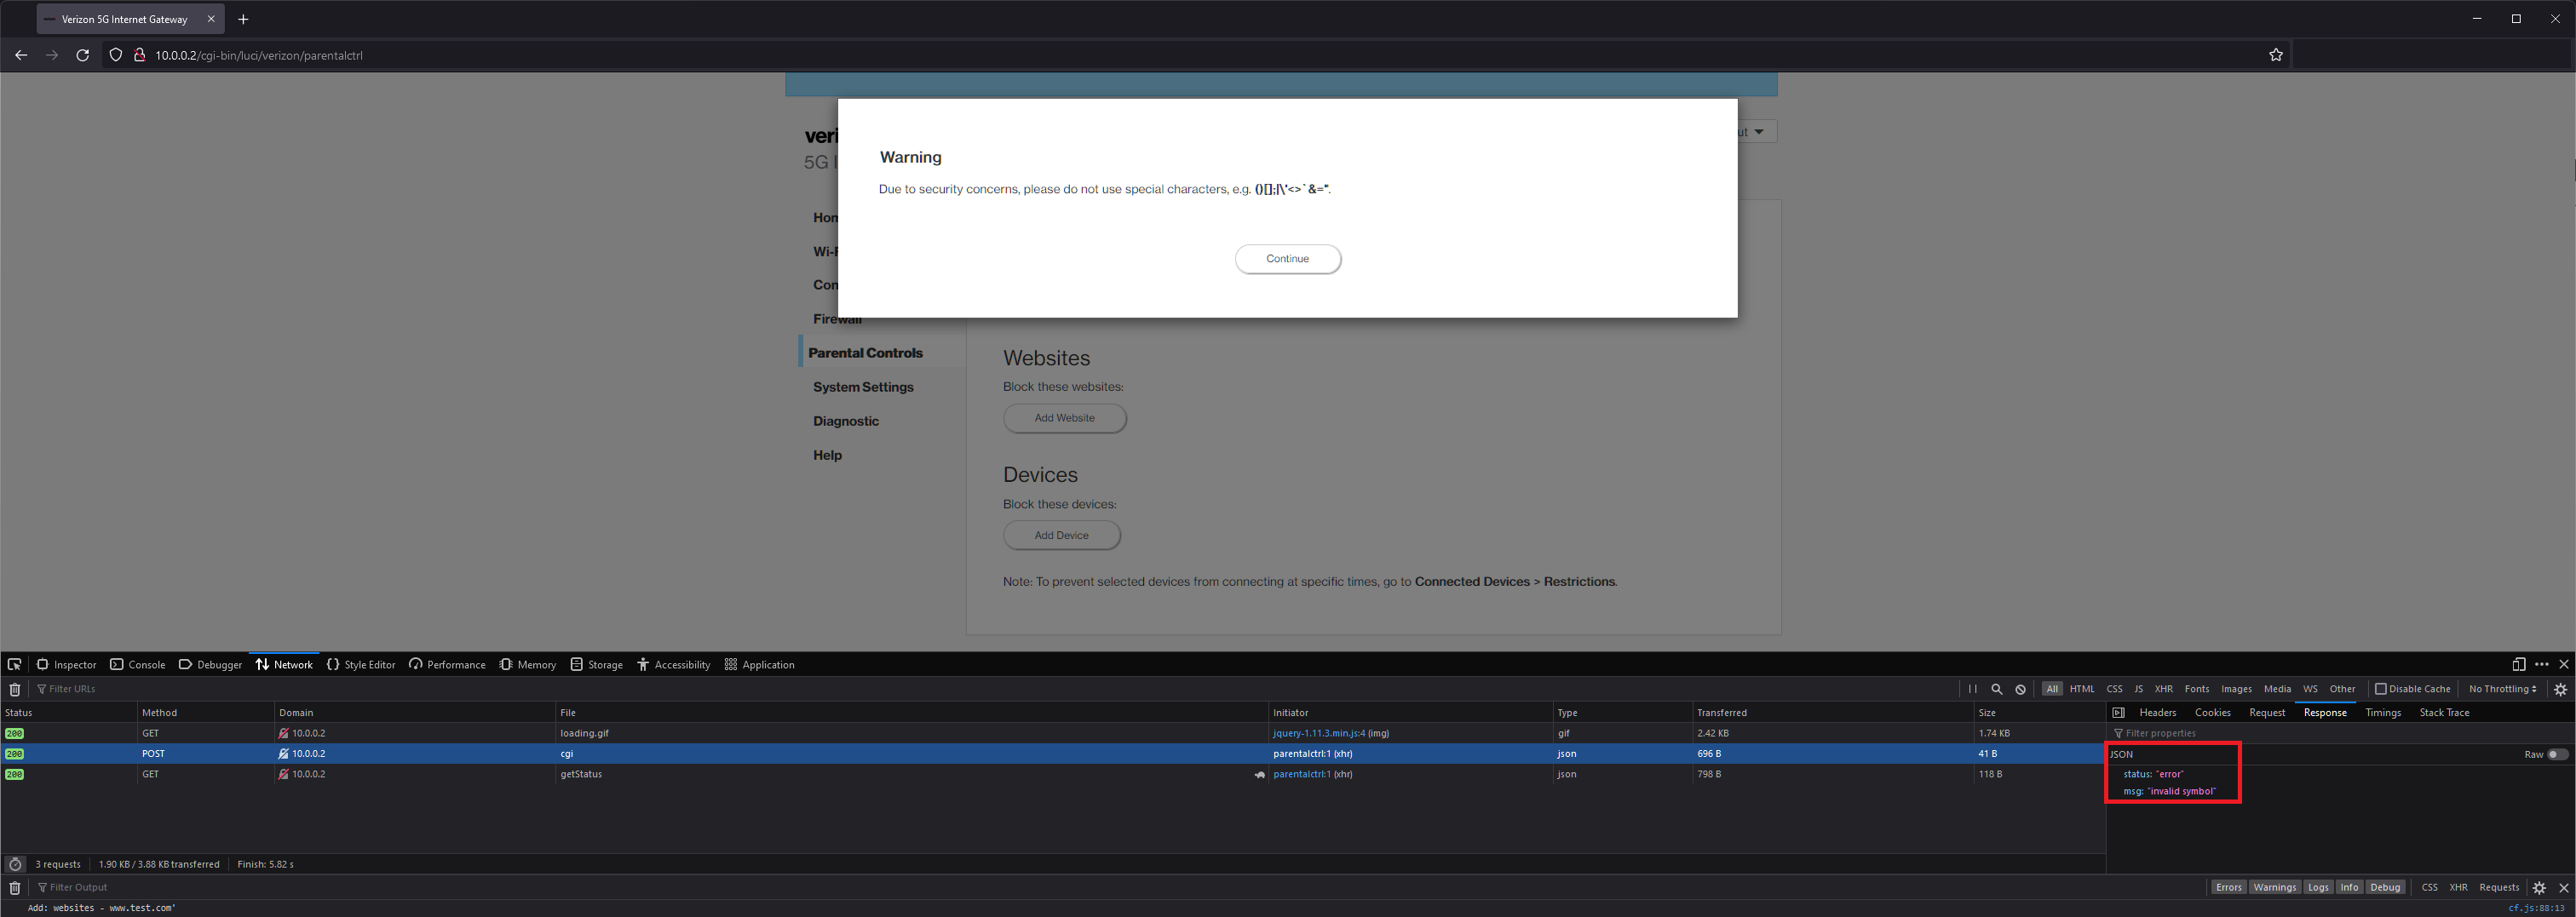Click the Add Website button
The width and height of the screenshot is (2576, 917).
coord(1064,418)
